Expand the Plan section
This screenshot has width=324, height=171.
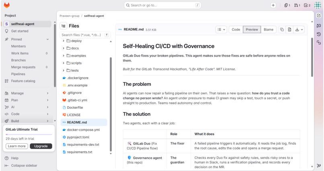(x=27, y=100)
